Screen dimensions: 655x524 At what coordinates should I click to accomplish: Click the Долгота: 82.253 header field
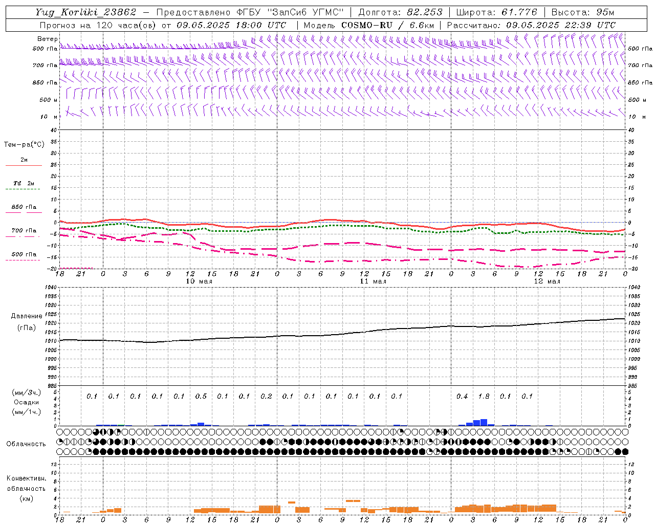[400, 12]
